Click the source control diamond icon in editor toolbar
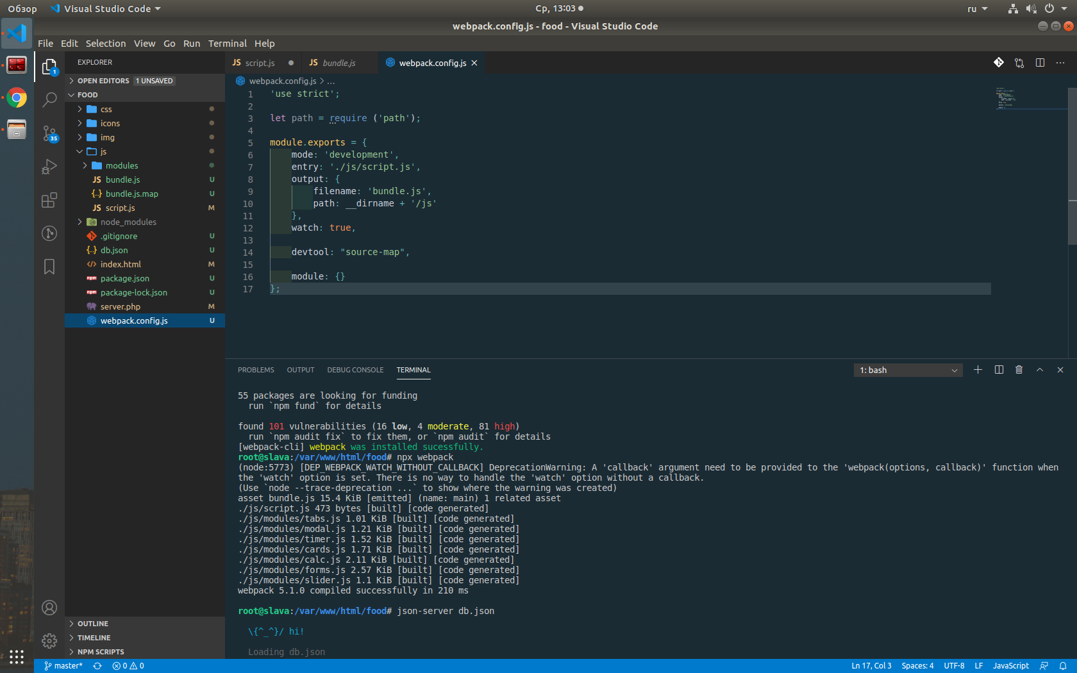The width and height of the screenshot is (1077, 673). click(x=999, y=62)
